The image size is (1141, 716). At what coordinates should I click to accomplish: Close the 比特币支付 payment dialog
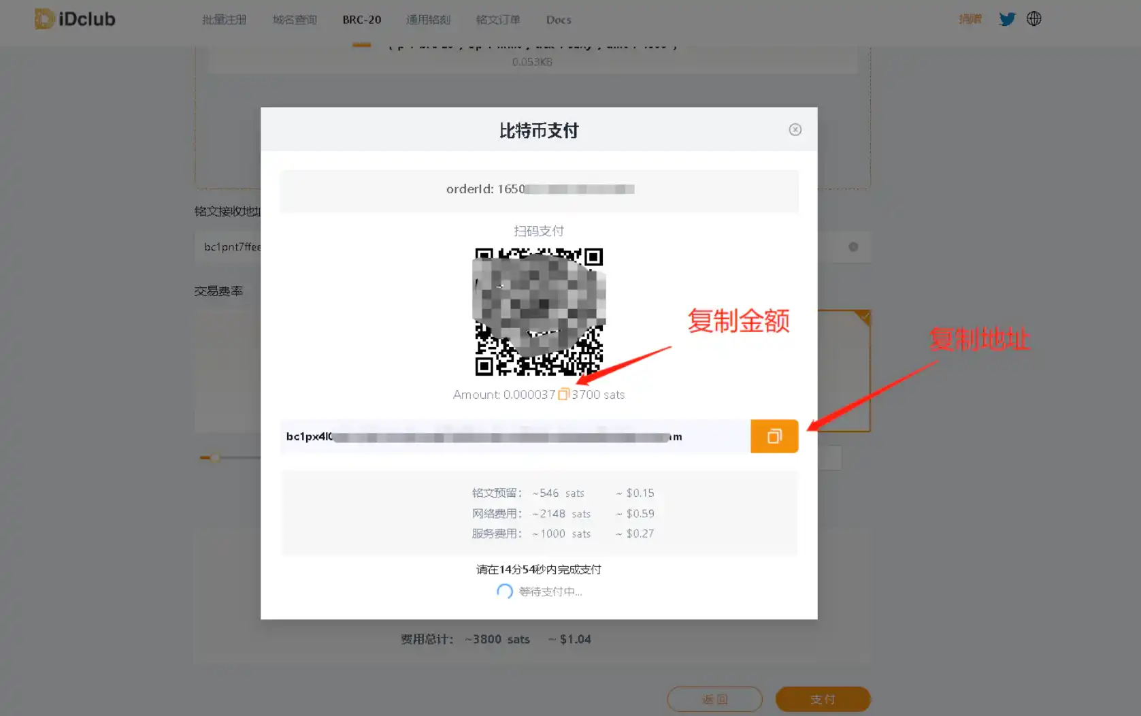click(795, 129)
